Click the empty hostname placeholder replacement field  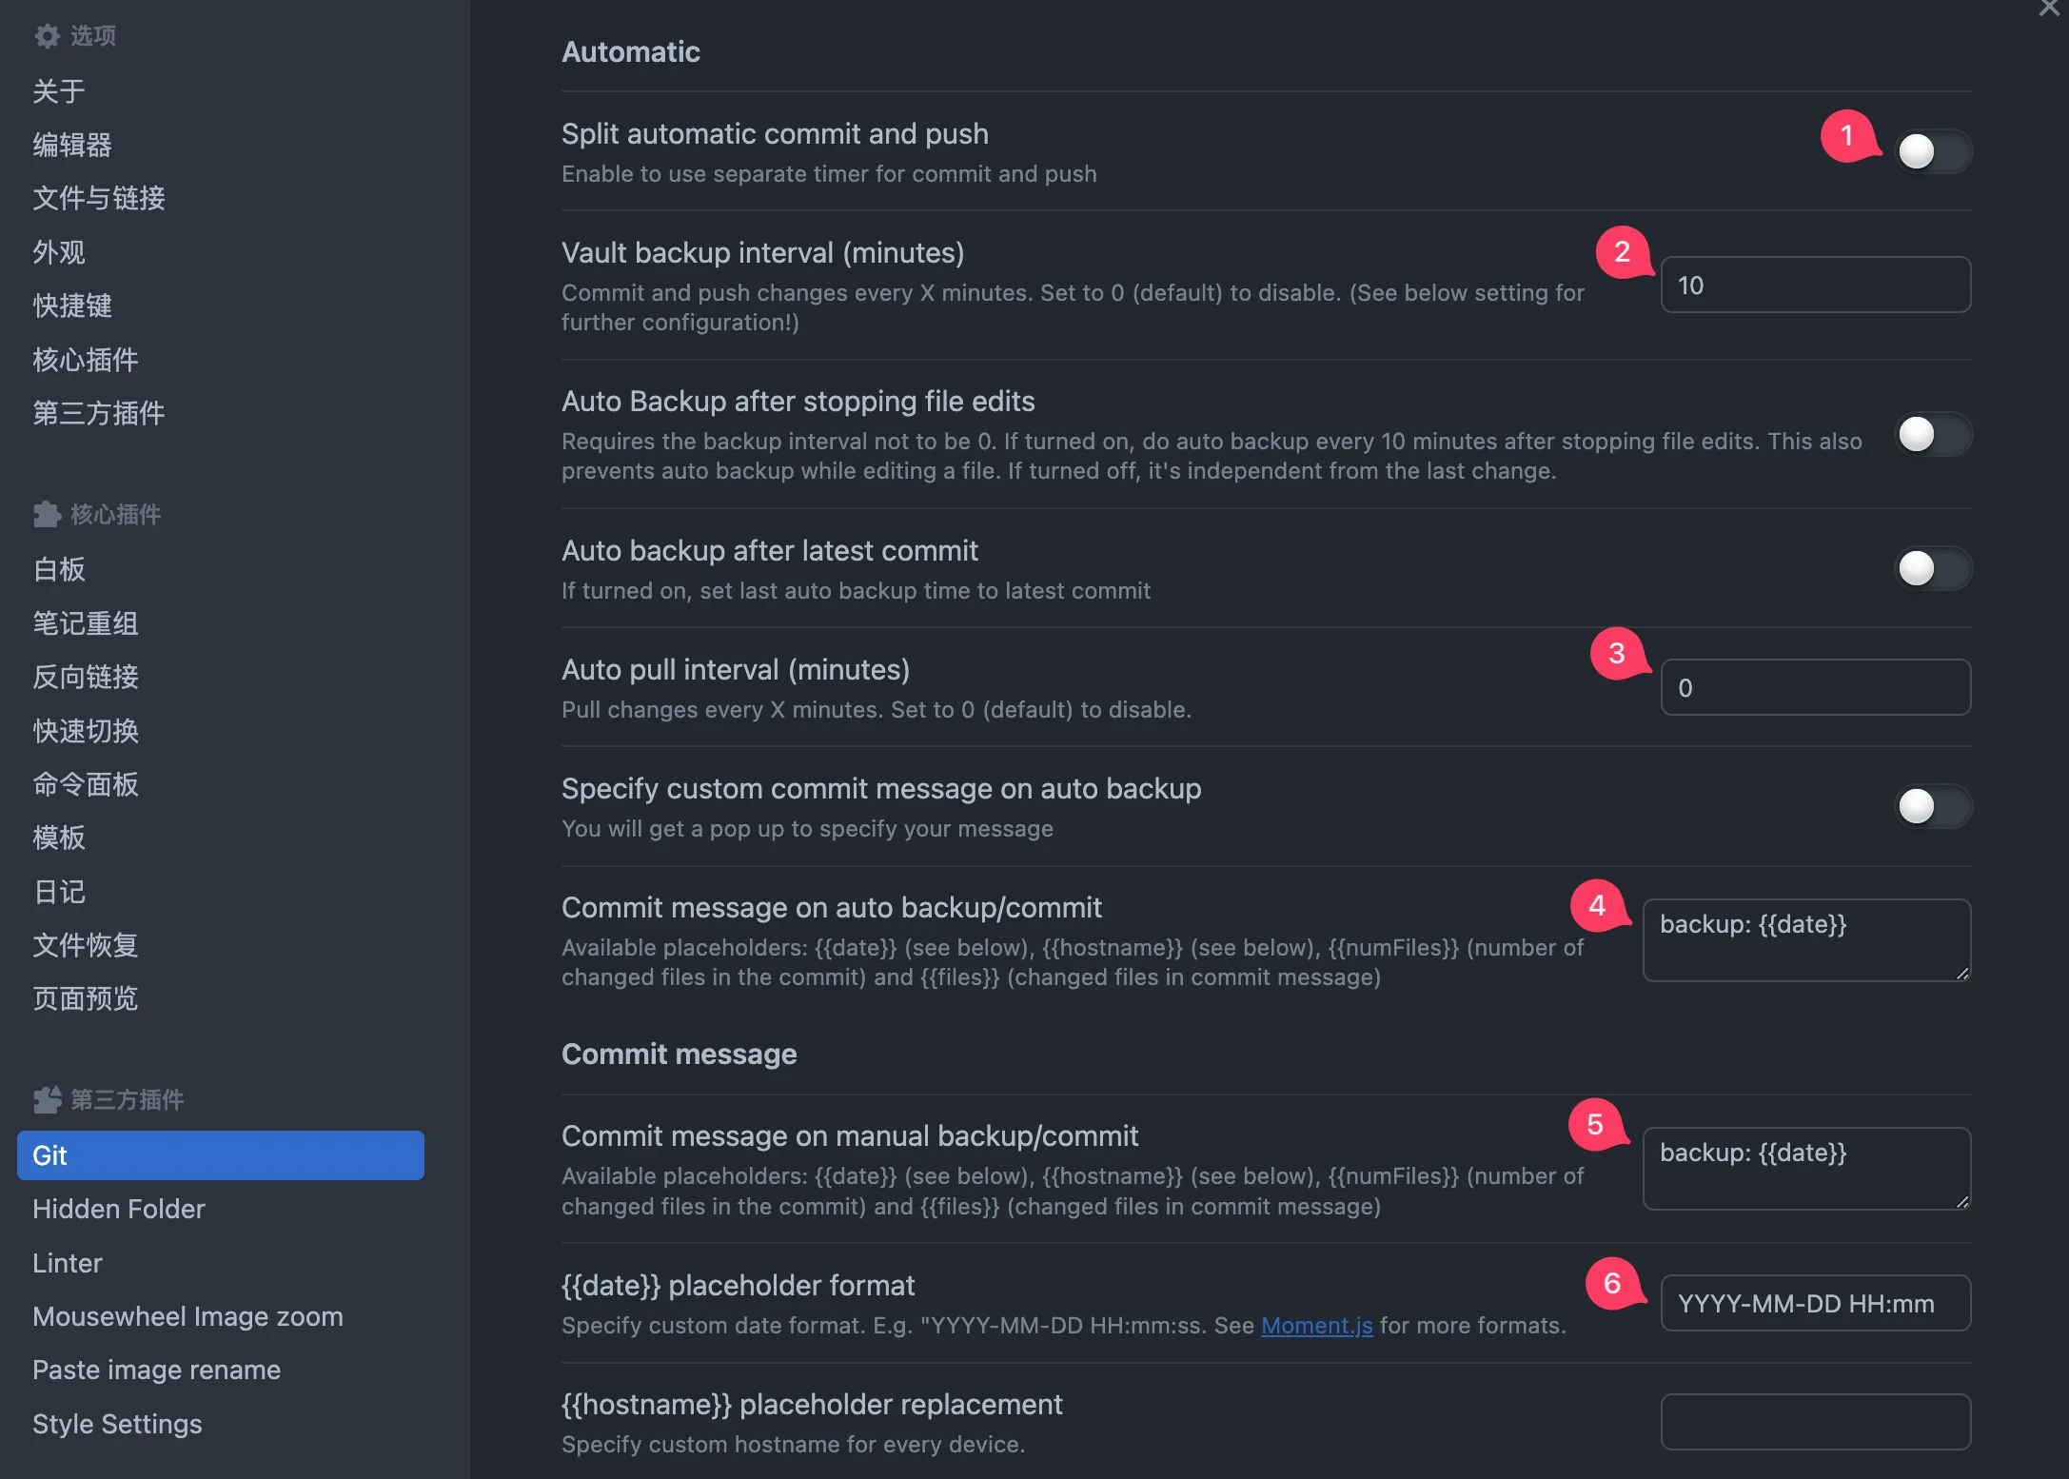click(x=1815, y=1422)
